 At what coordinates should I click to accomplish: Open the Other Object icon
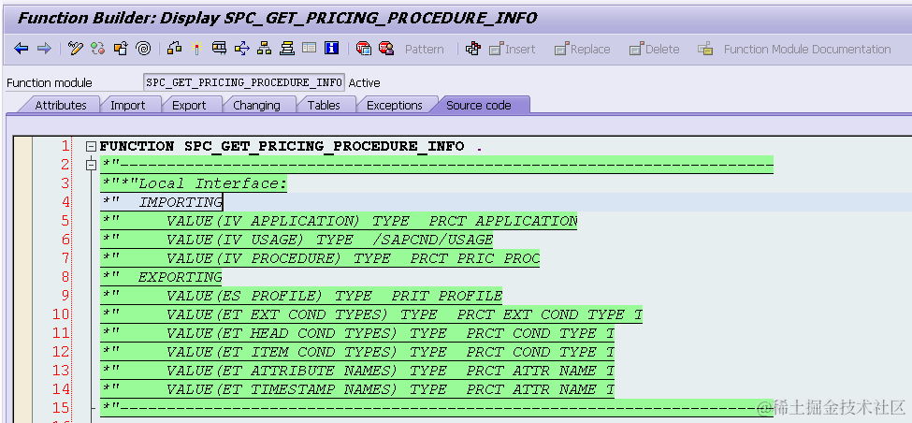click(x=121, y=49)
